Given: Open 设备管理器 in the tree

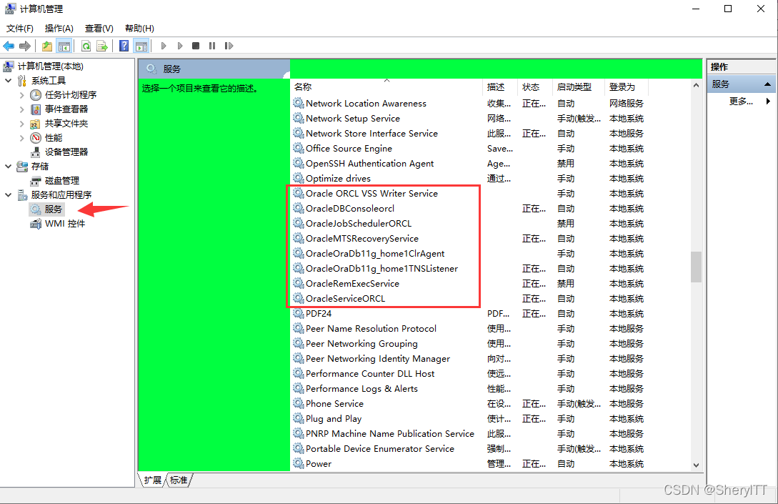Looking at the screenshot, I should pos(66,152).
